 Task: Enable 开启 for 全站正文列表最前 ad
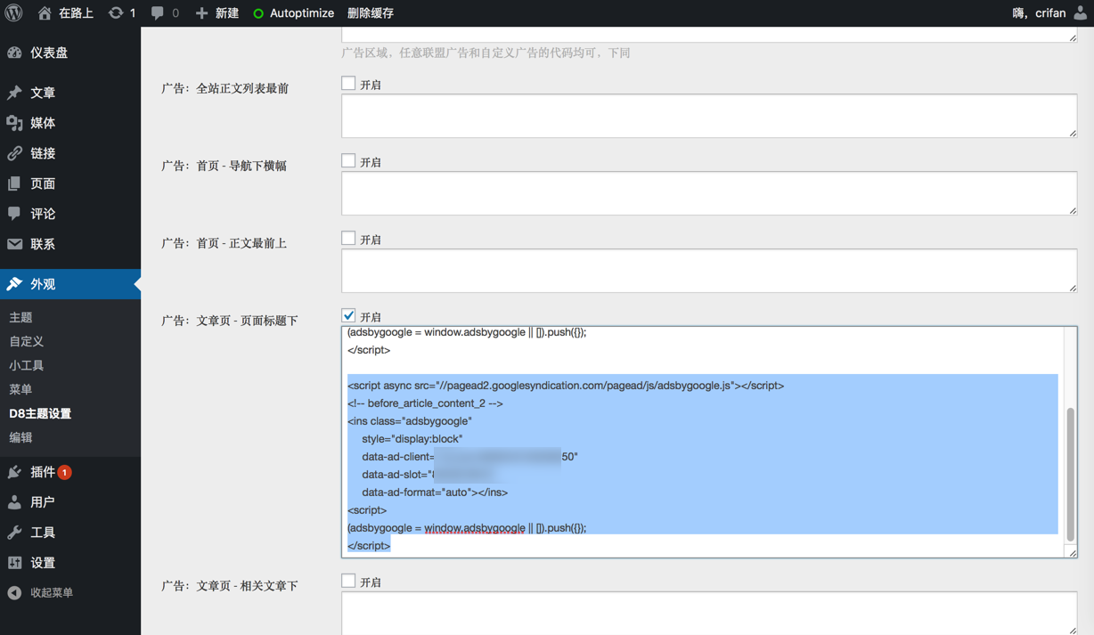coord(348,84)
